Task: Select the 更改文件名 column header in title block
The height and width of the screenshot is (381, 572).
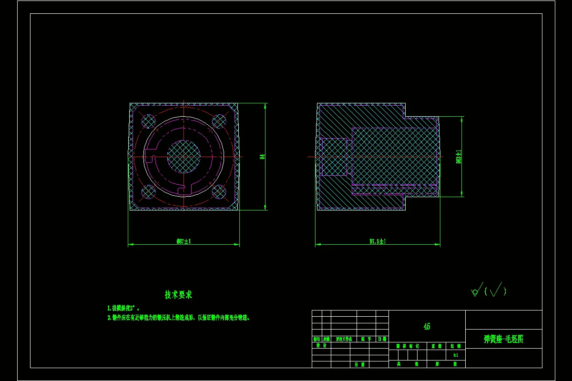Action: [x=344, y=339]
